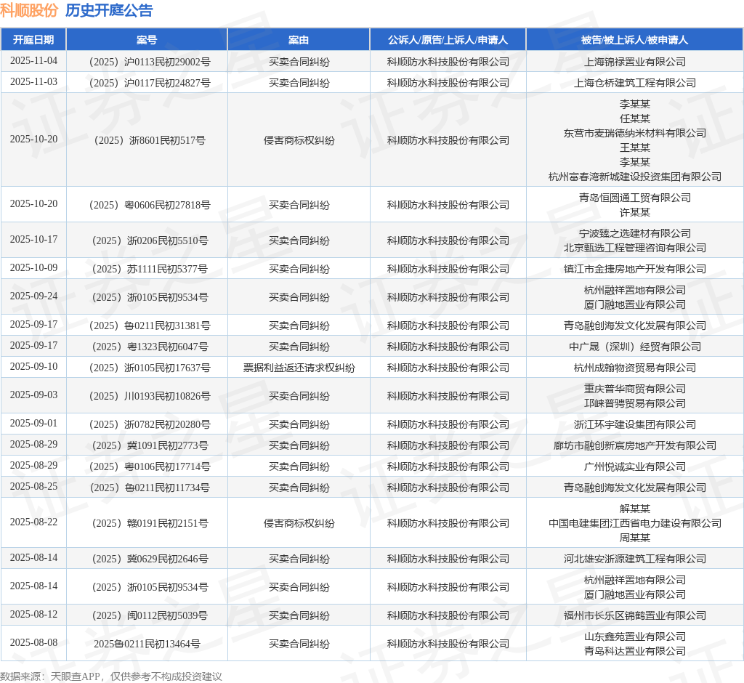Click defendant 重庆普华商贸有限公司
The width and height of the screenshot is (744, 683).
(635, 389)
